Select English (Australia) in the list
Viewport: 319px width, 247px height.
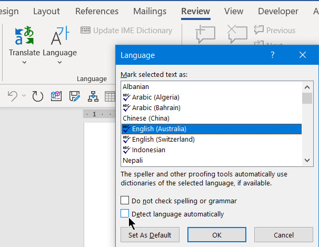212,129
